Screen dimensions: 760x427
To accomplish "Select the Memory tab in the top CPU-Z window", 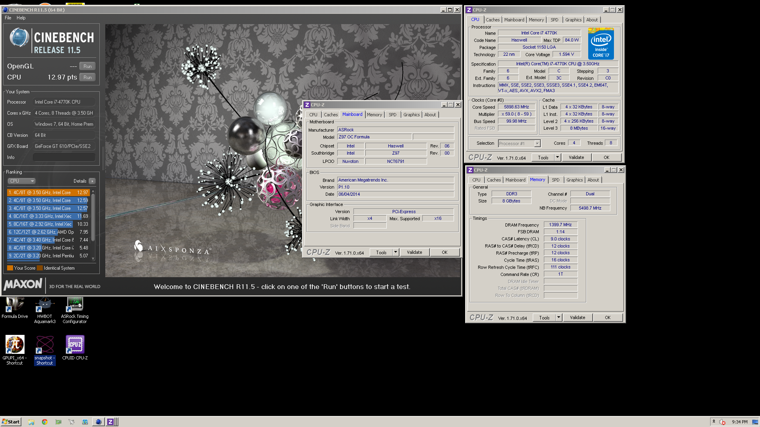I will pyautogui.click(x=536, y=20).
